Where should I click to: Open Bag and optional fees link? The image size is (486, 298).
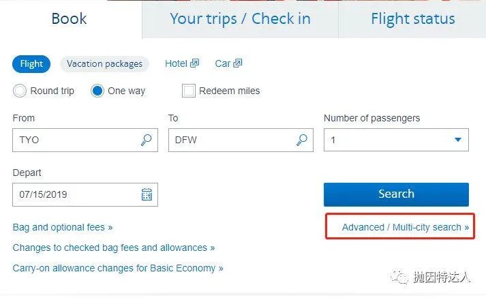point(63,227)
